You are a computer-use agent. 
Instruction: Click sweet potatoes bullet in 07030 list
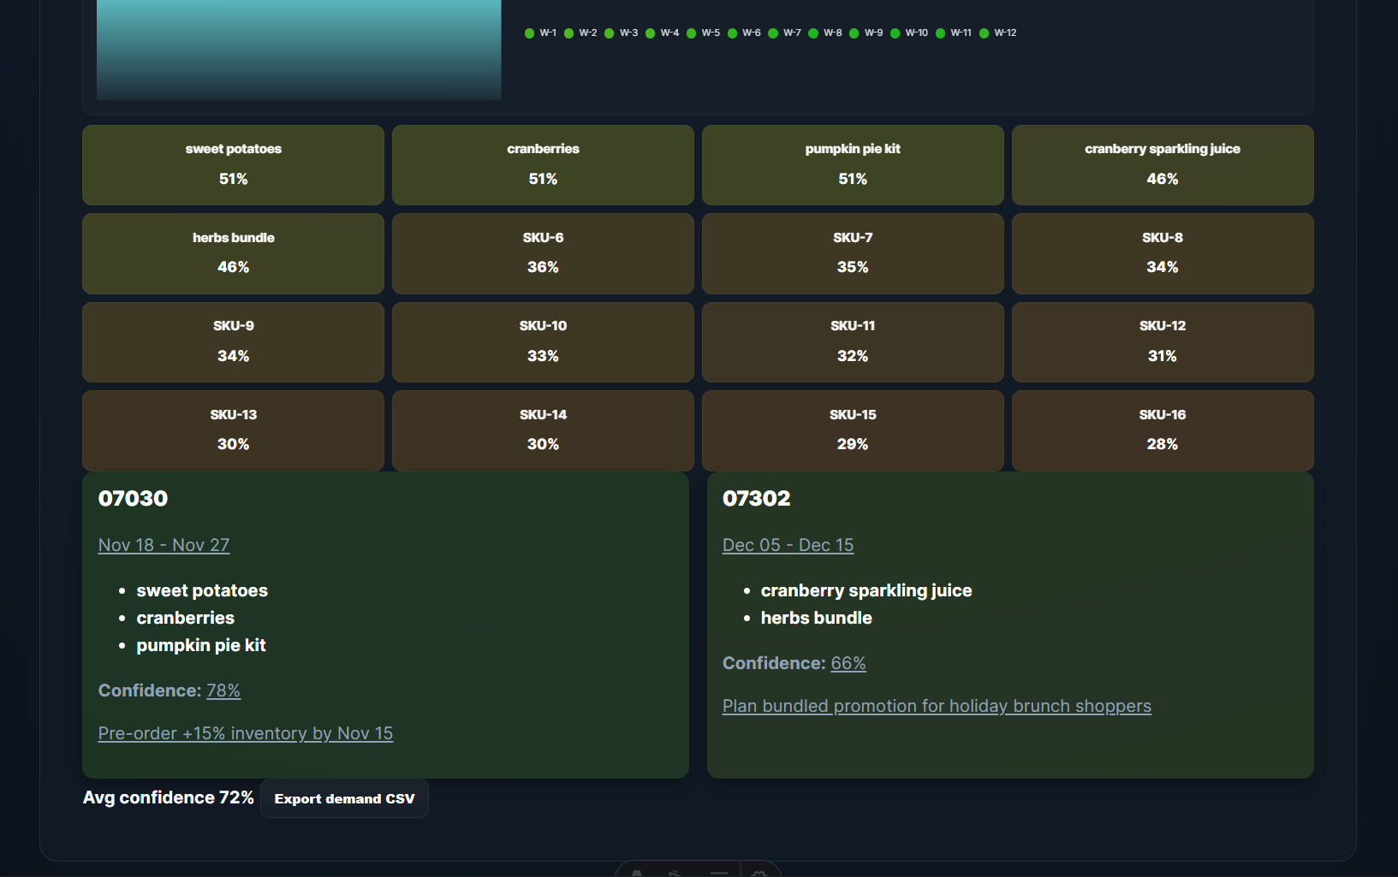pos(202,590)
